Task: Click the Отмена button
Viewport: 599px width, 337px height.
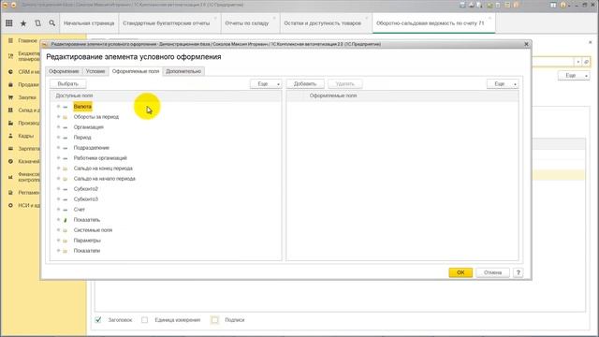Action: point(492,272)
